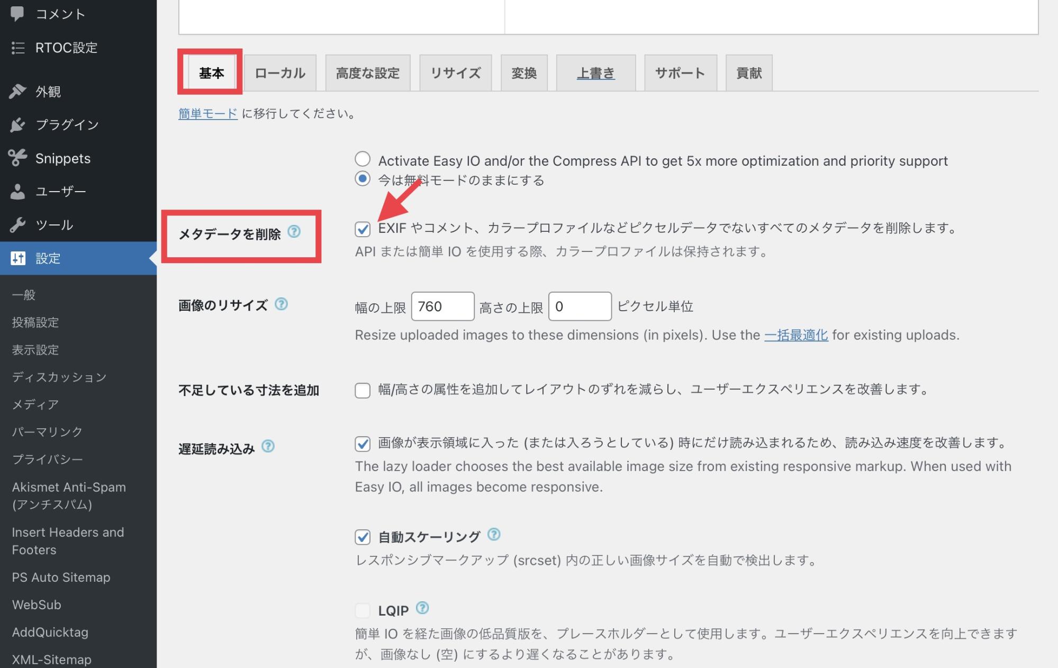This screenshot has height=668, width=1058.
Task: Open the ユーザー sidebar menu
Action: pyautogui.click(x=78, y=191)
